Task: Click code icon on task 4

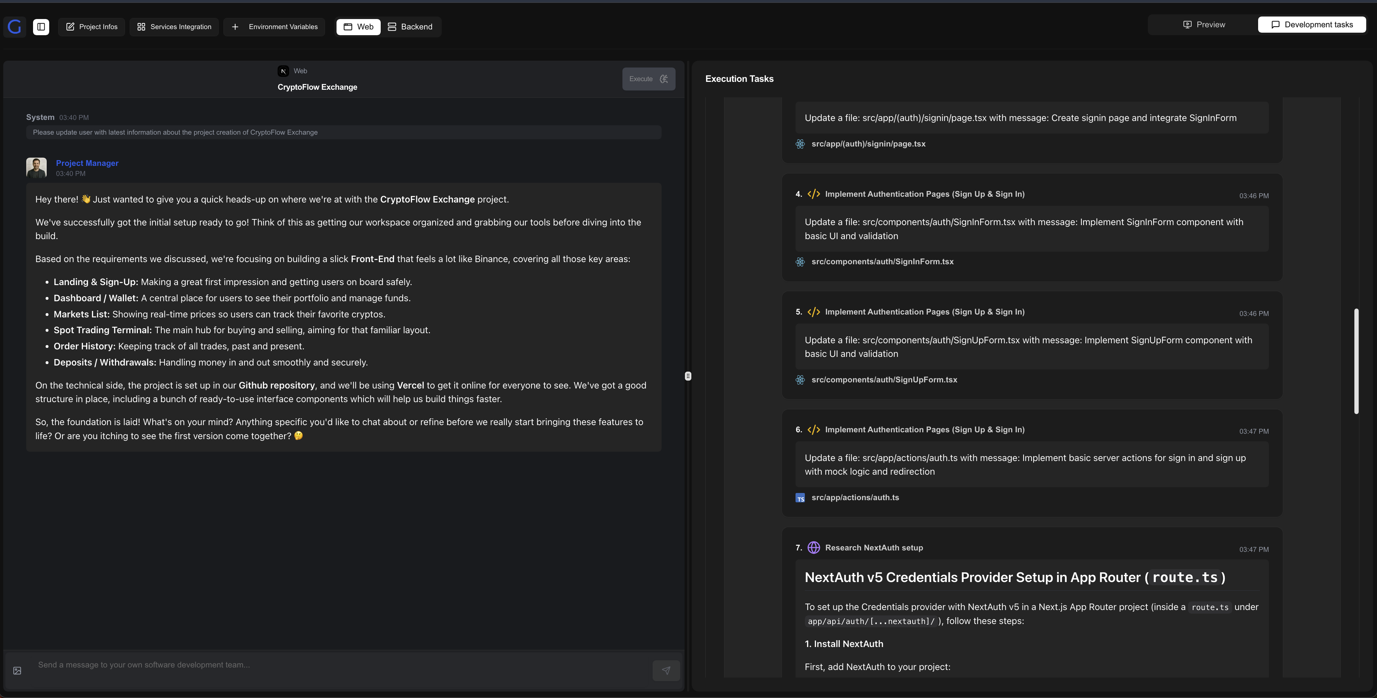Action: point(813,194)
